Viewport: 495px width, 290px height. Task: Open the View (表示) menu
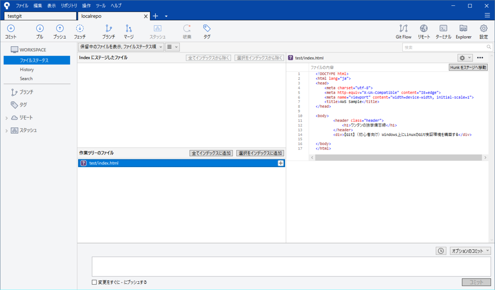pos(52,6)
